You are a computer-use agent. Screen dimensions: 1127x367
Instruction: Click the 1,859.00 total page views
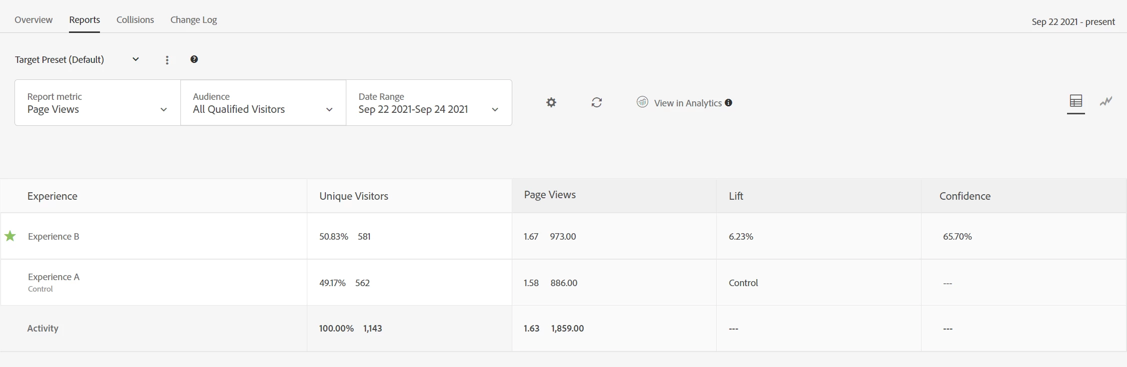[568, 328]
